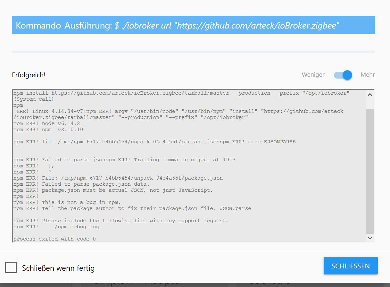Click the 'Please include the following file' line
This screenshot has width=390, height=287.
coord(121,221)
